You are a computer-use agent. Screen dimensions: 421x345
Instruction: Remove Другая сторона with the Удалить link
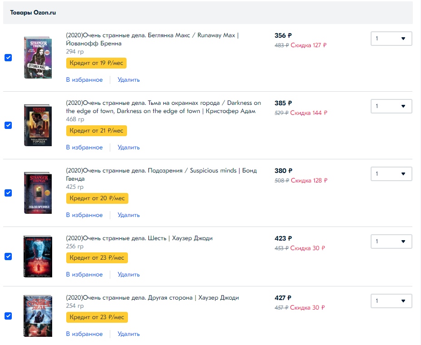128,334
